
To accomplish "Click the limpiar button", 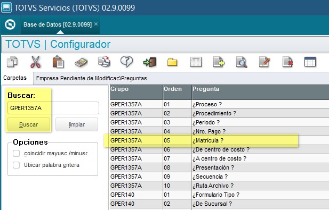I will pyautogui.click(x=77, y=124).
